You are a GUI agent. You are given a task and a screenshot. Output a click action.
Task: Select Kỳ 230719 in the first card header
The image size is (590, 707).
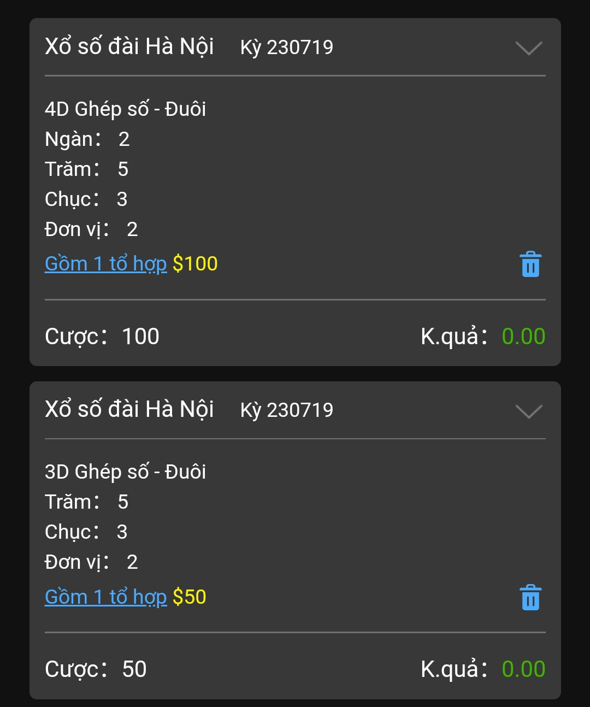[287, 48]
